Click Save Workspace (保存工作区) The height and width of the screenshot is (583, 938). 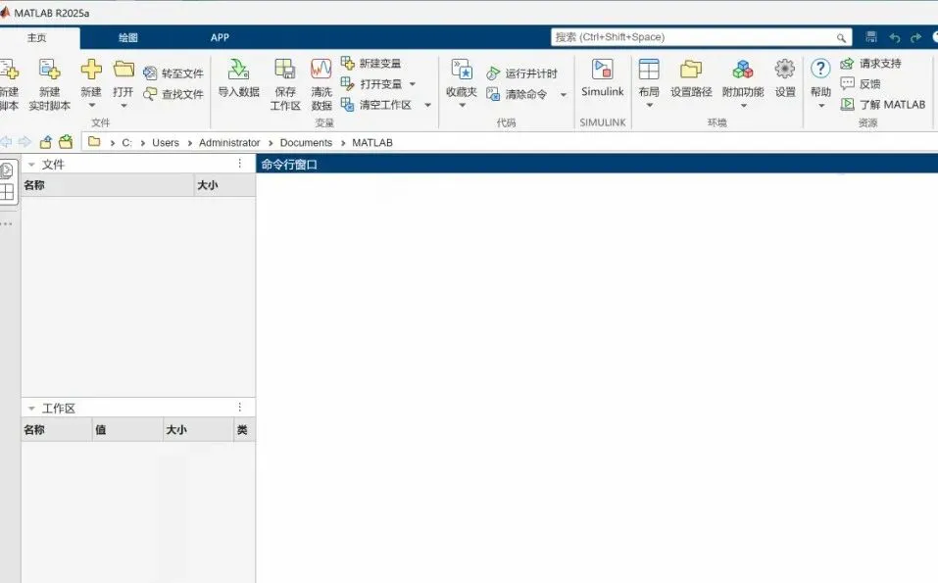[285, 85]
